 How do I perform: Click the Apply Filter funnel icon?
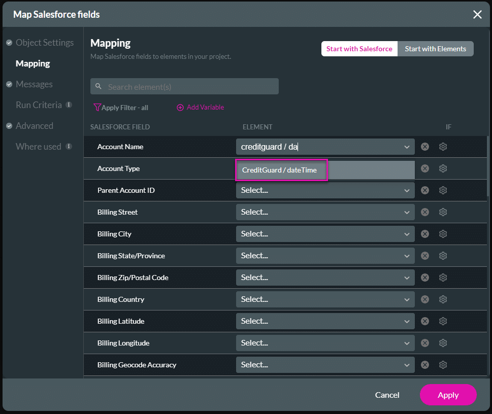tap(97, 108)
